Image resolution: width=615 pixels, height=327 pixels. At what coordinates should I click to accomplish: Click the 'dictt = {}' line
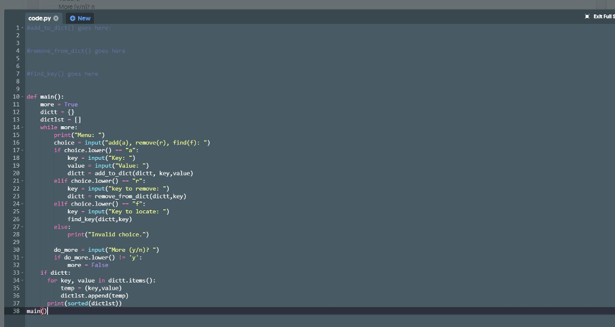(x=57, y=112)
